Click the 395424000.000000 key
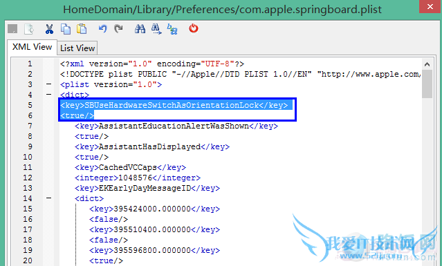The height and width of the screenshot is (266, 442). tap(154, 209)
